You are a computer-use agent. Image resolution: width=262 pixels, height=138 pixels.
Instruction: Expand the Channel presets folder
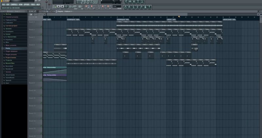click(x=11, y=17)
